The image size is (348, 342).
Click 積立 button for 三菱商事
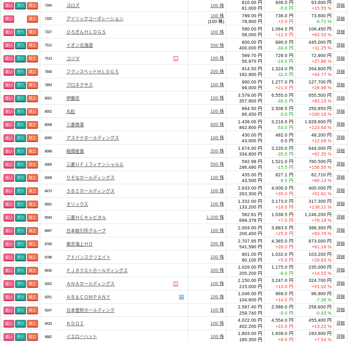tap(32, 125)
